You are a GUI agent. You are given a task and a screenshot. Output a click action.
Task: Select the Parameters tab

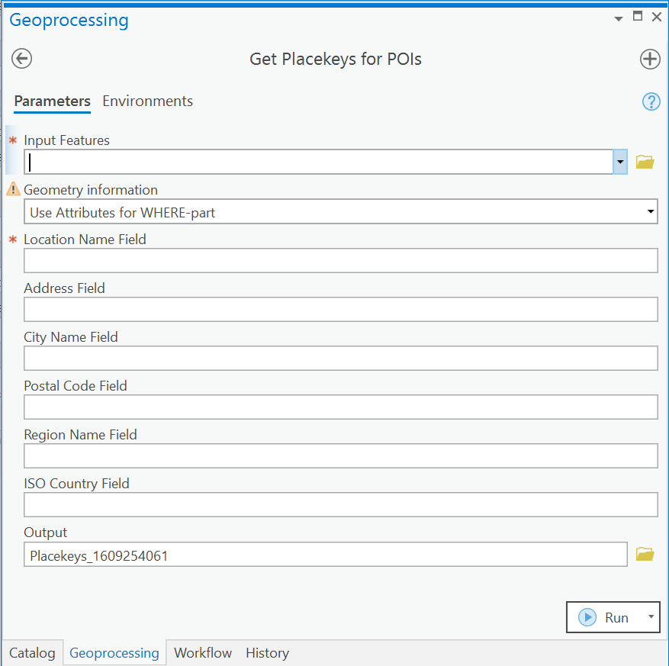[x=52, y=101]
